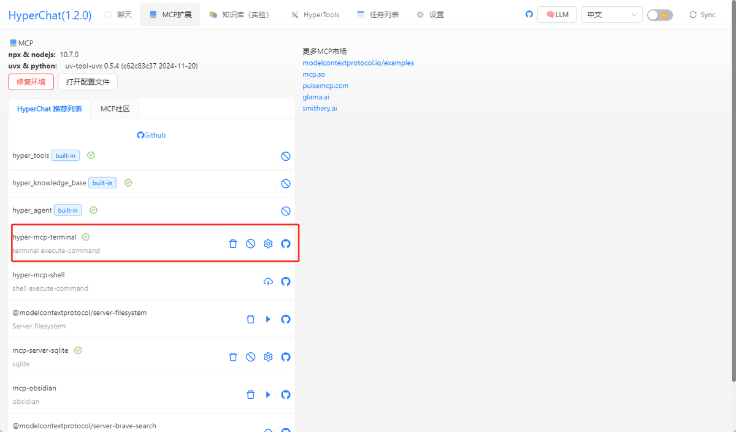This screenshot has height=432, width=736.
Task: Install hyper-mcp-shell via cloud download icon
Action: (268, 282)
